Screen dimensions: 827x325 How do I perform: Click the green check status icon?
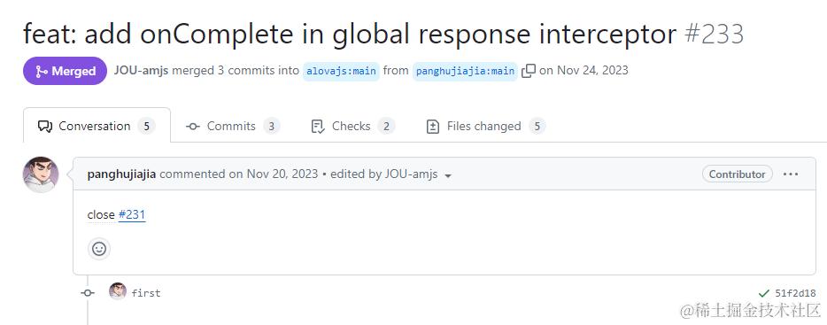point(763,293)
